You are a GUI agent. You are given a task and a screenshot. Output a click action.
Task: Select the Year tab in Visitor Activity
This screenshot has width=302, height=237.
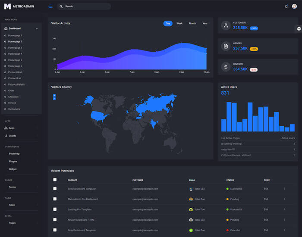[205, 23]
